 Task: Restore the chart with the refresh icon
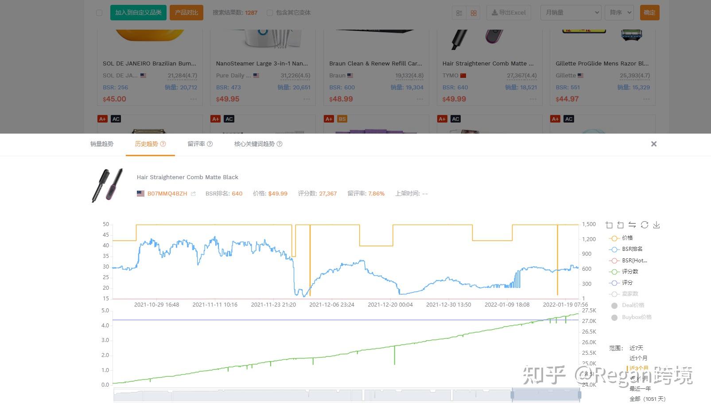(645, 225)
